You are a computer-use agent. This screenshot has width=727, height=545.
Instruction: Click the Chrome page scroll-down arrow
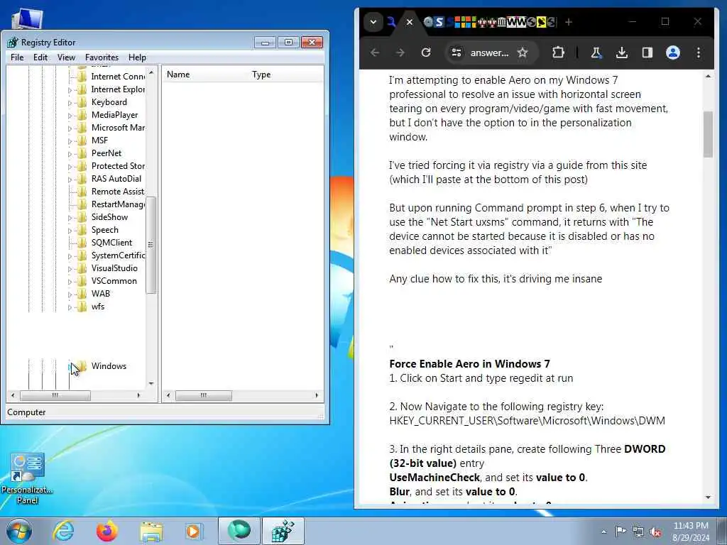708,497
